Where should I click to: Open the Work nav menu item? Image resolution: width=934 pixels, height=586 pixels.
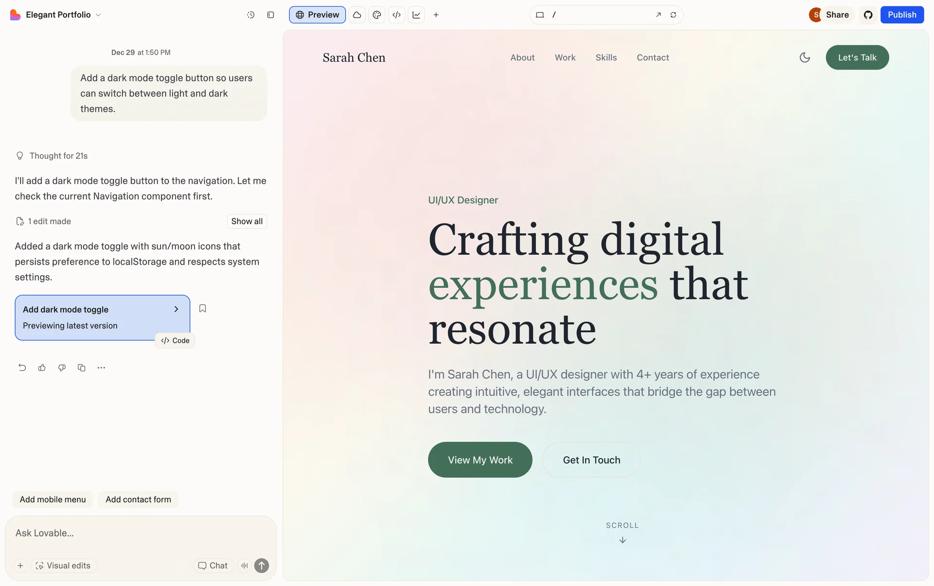click(565, 57)
